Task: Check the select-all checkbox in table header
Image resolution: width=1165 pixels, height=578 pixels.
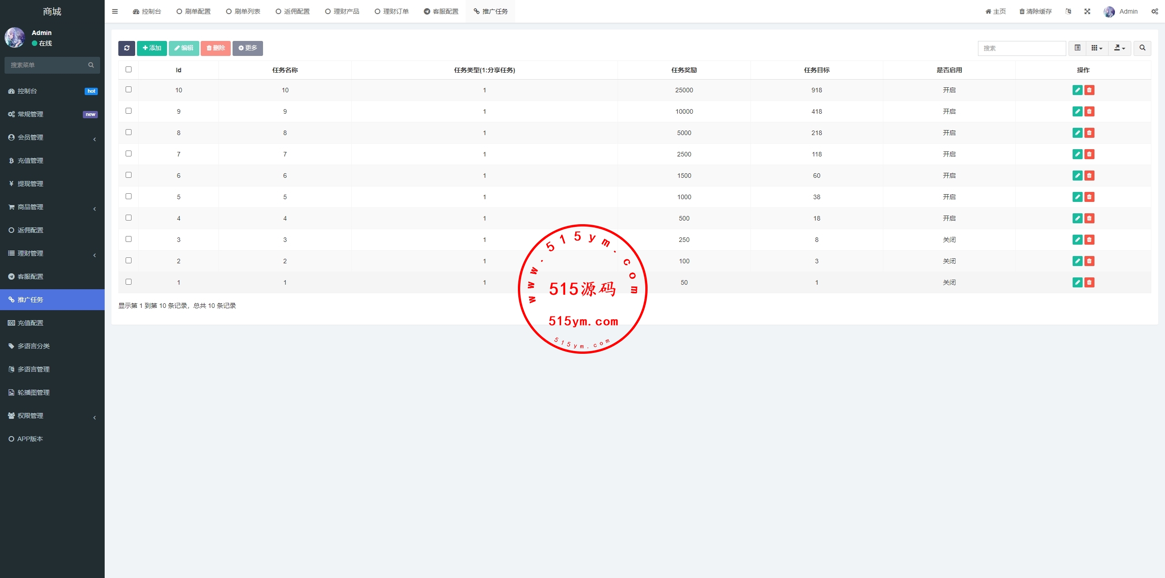Action: (128, 70)
